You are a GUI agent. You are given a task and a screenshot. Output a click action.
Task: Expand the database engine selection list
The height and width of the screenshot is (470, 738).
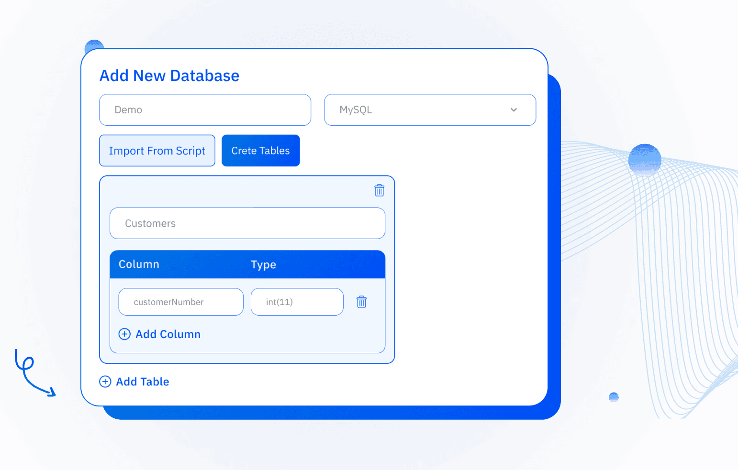point(429,110)
